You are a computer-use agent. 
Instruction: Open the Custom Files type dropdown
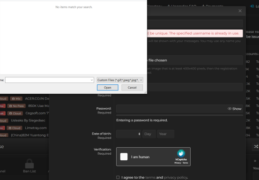[120, 80]
